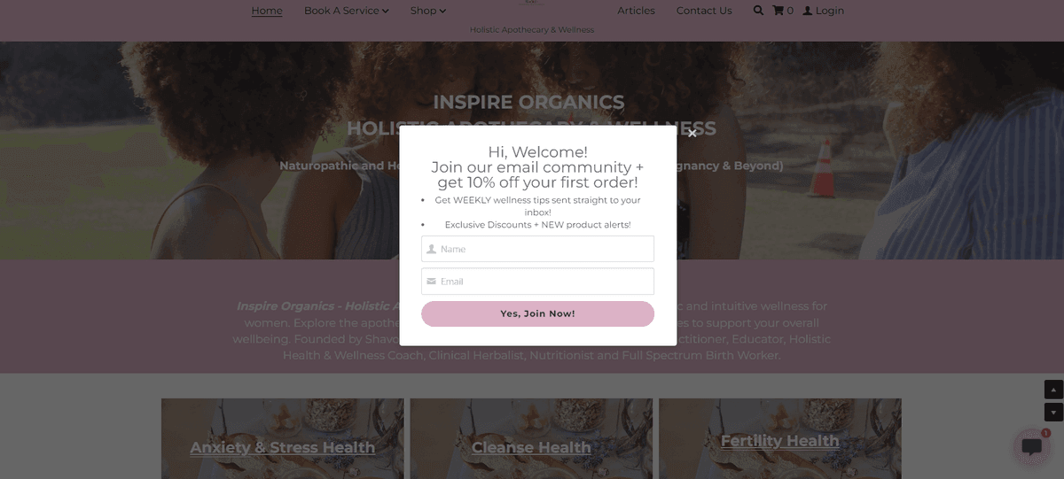1064x479 pixels.
Task: Focus the Name input field
Action: pyautogui.click(x=537, y=249)
